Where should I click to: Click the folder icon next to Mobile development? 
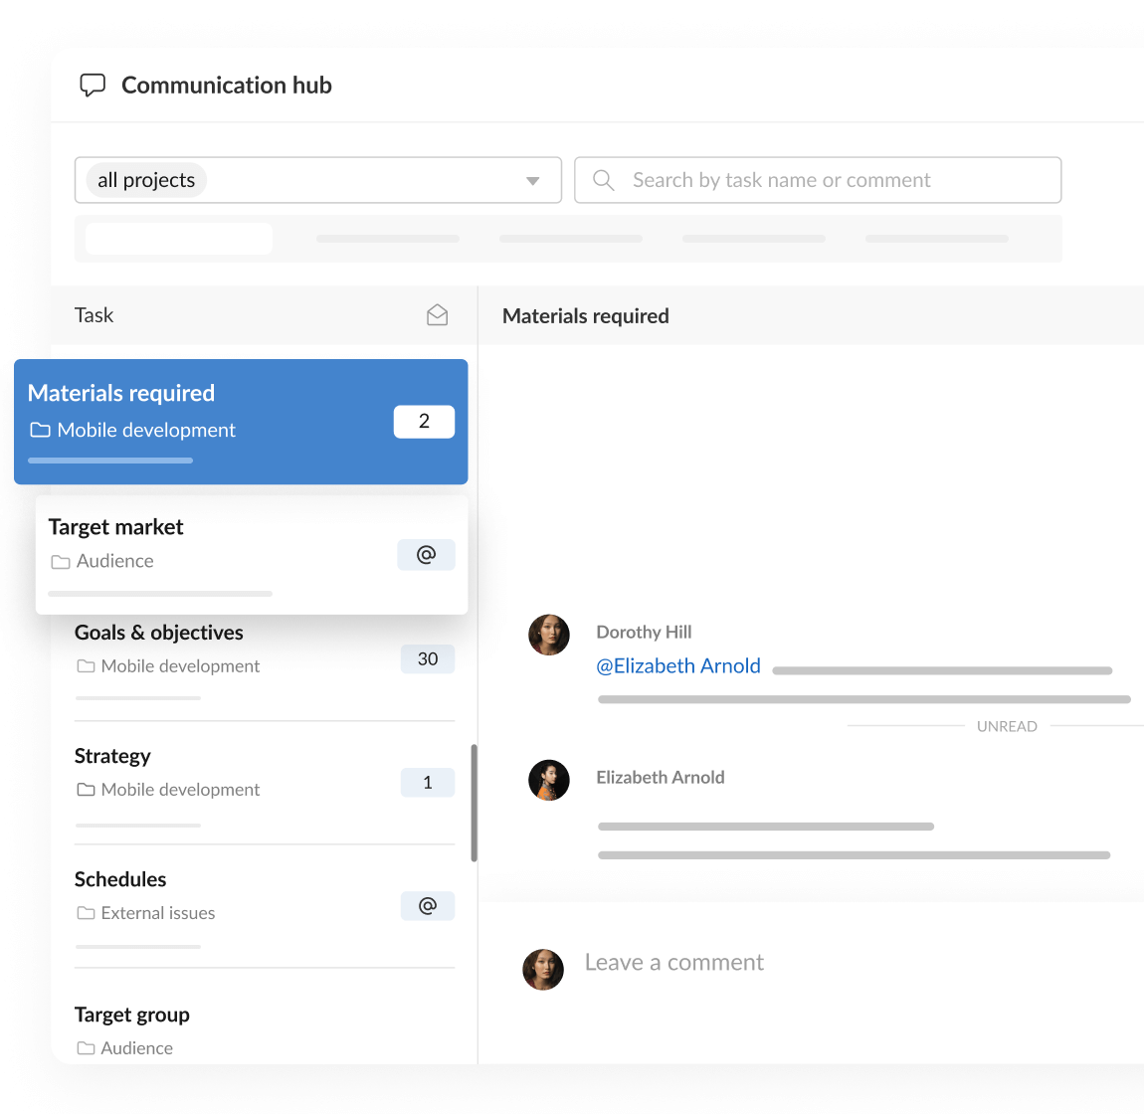click(x=40, y=429)
